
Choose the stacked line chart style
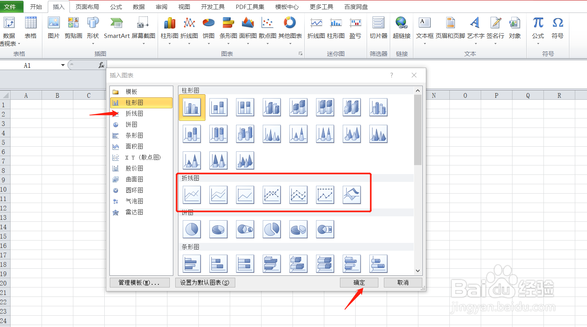218,194
